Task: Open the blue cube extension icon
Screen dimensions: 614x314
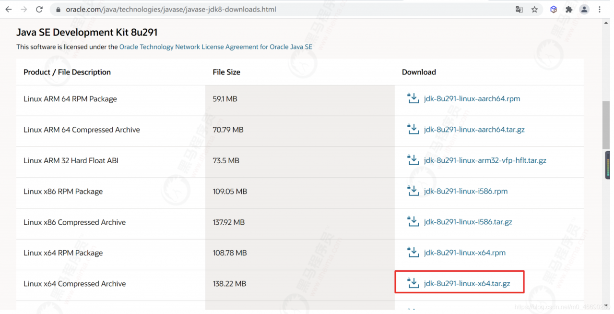Action: coord(554,9)
